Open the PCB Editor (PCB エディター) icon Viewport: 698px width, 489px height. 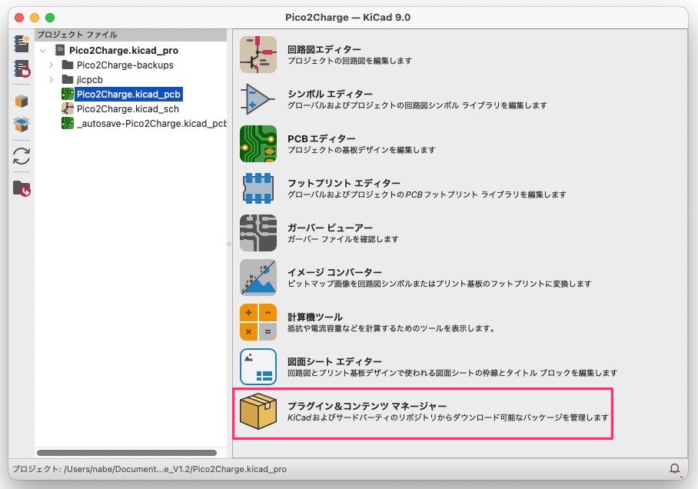[258, 144]
